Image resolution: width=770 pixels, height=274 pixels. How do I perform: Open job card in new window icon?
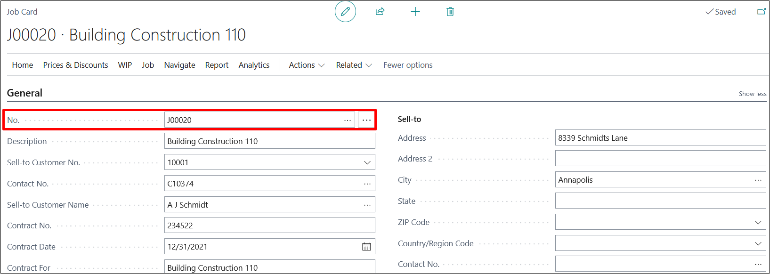[761, 12]
